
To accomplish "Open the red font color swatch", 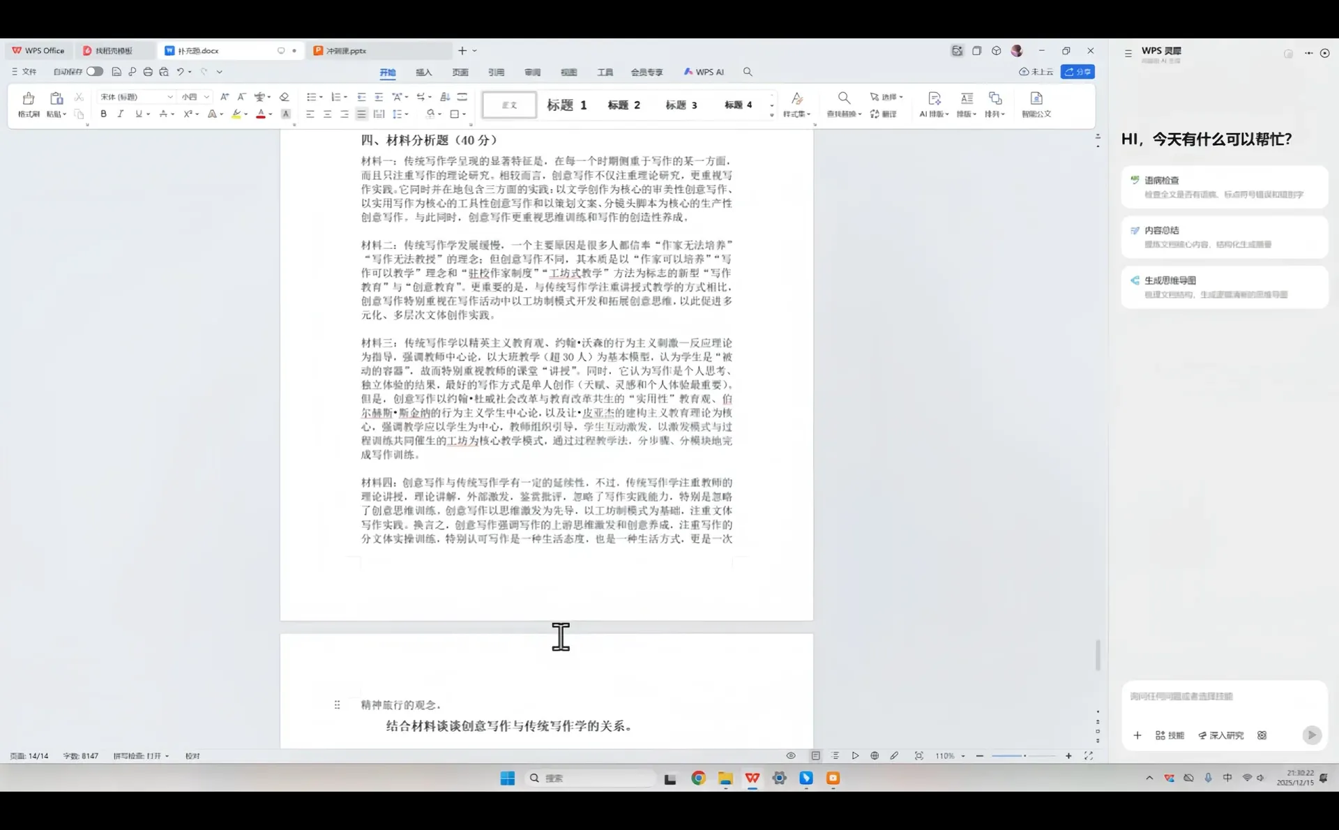I will [262, 114].
